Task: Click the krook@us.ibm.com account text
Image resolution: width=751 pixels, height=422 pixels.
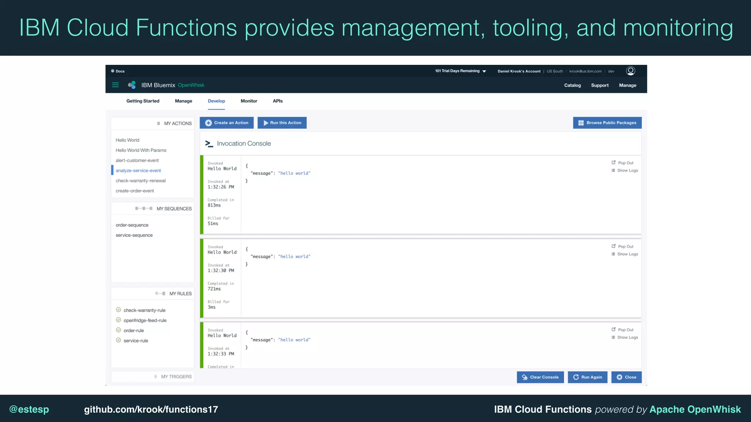Action: coord(586,71)
